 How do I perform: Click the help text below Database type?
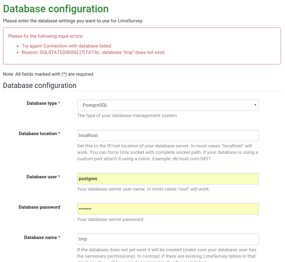(x=127, y=116)
